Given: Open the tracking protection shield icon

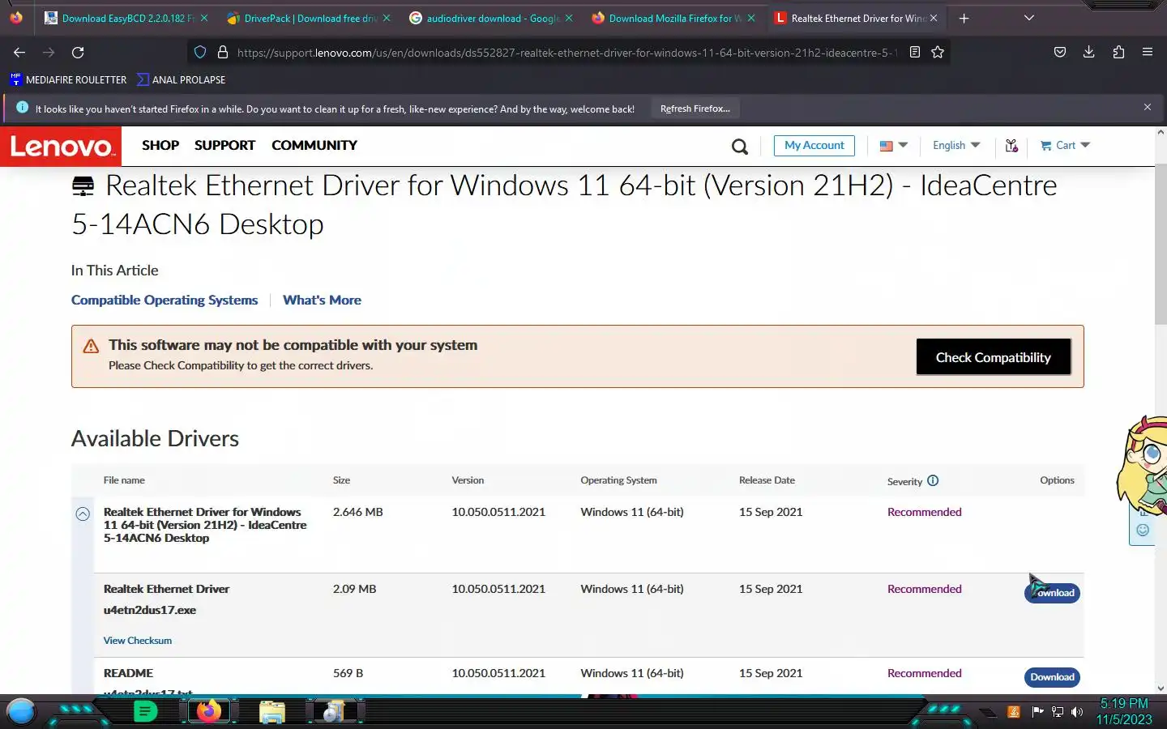Looking at the screenshot, I should tap(200, 53).
